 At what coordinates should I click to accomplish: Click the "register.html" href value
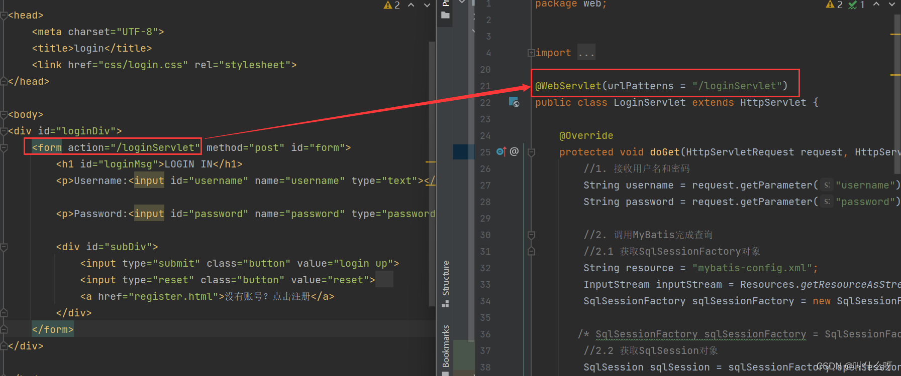tap(173, 296)
